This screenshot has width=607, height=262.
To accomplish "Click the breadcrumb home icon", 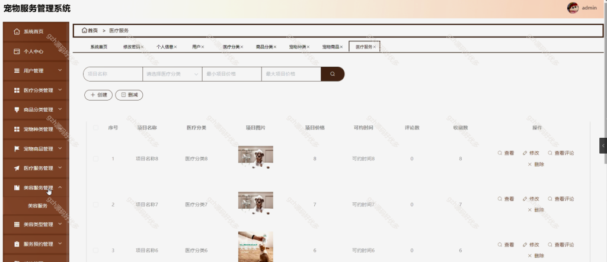I will [x=84, y=30].
